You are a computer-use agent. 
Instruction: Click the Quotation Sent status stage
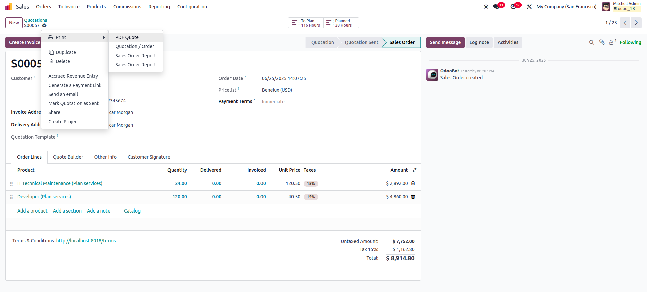tap(362, 42)
